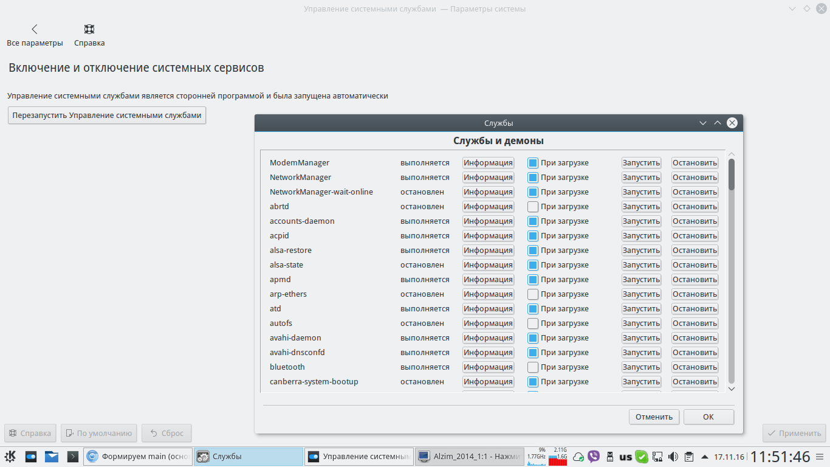
Task: Open Viber from the system tray
Action: click(x=594, y=457)
